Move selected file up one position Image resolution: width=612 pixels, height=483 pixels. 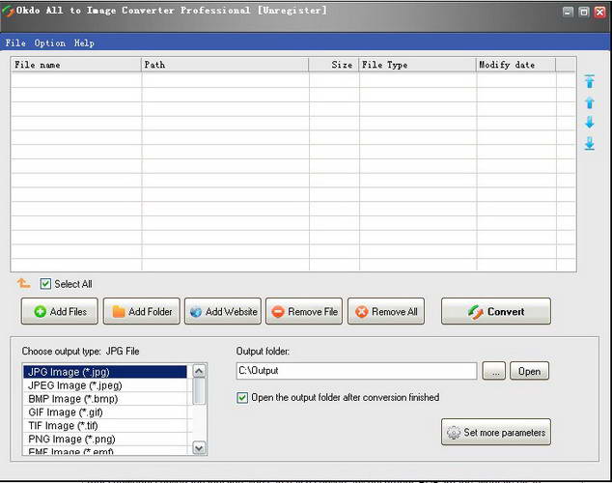(x=590, y=102)
